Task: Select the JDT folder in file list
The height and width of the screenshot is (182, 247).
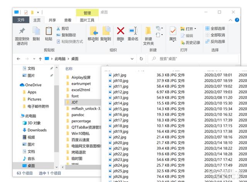Action: (x=83, y=102)
